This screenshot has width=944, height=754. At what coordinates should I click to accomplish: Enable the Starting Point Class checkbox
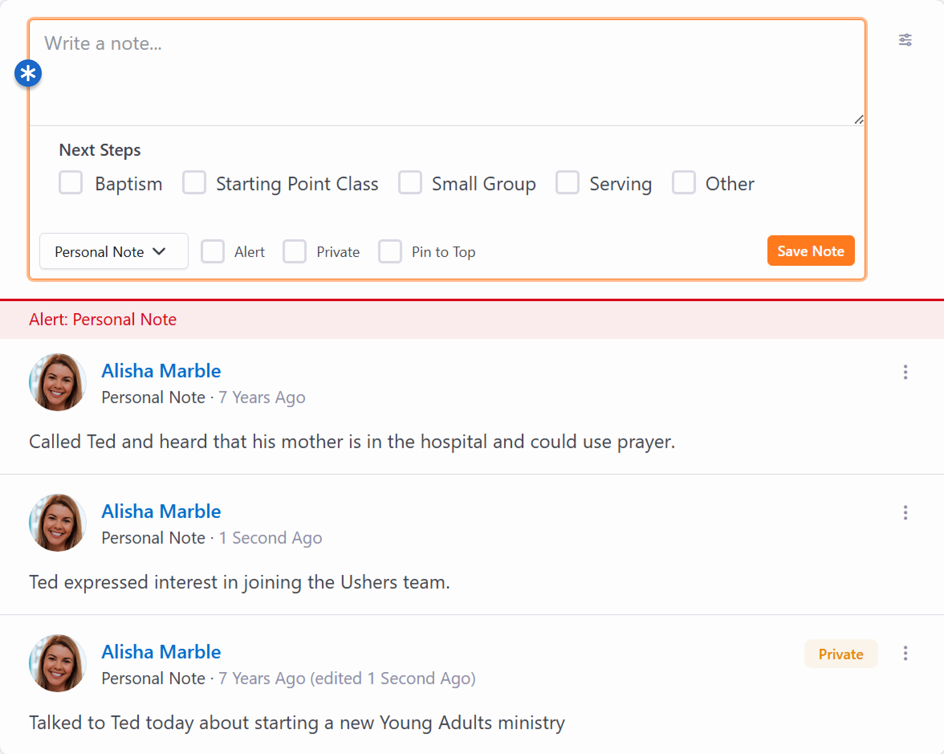[194, 183]
